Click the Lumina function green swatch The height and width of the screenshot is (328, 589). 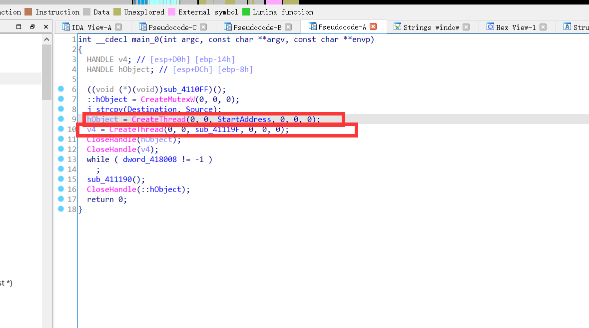coord(246,12)
